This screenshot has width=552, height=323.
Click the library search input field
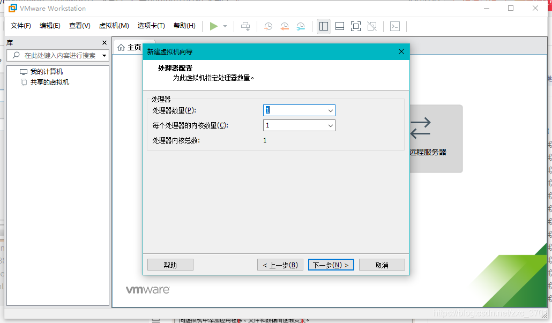(58, 56)
